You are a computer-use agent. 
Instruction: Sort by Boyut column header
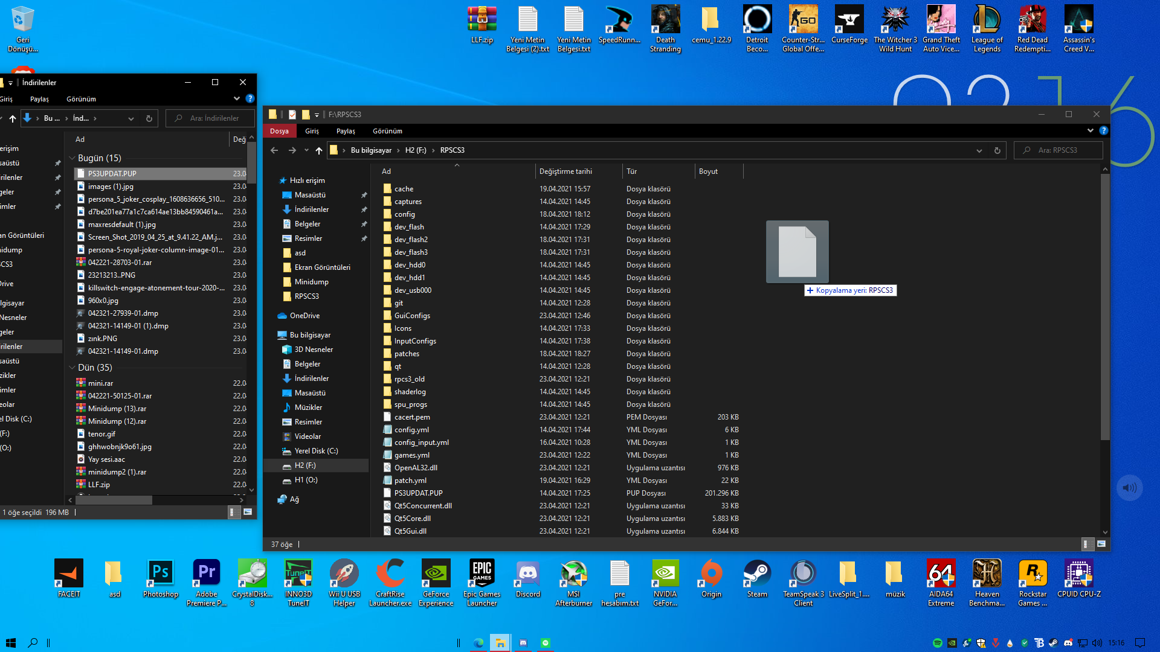pos(718,171)
